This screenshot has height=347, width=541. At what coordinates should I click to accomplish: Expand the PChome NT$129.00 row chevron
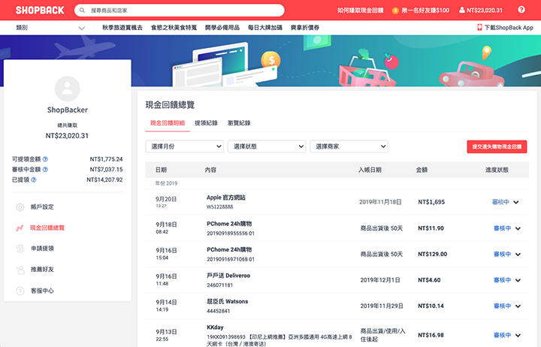pos(518,254)
